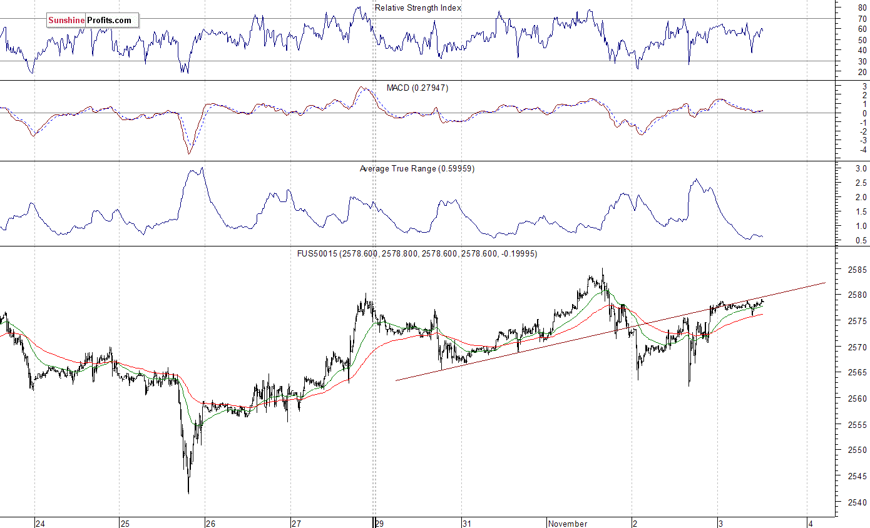870x528 pixels.
Task: Select the 2555 price axis label
Action: point(857,425)
